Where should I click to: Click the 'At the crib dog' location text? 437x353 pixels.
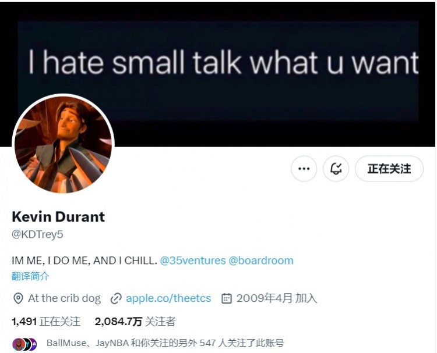[x=64, y=298]
